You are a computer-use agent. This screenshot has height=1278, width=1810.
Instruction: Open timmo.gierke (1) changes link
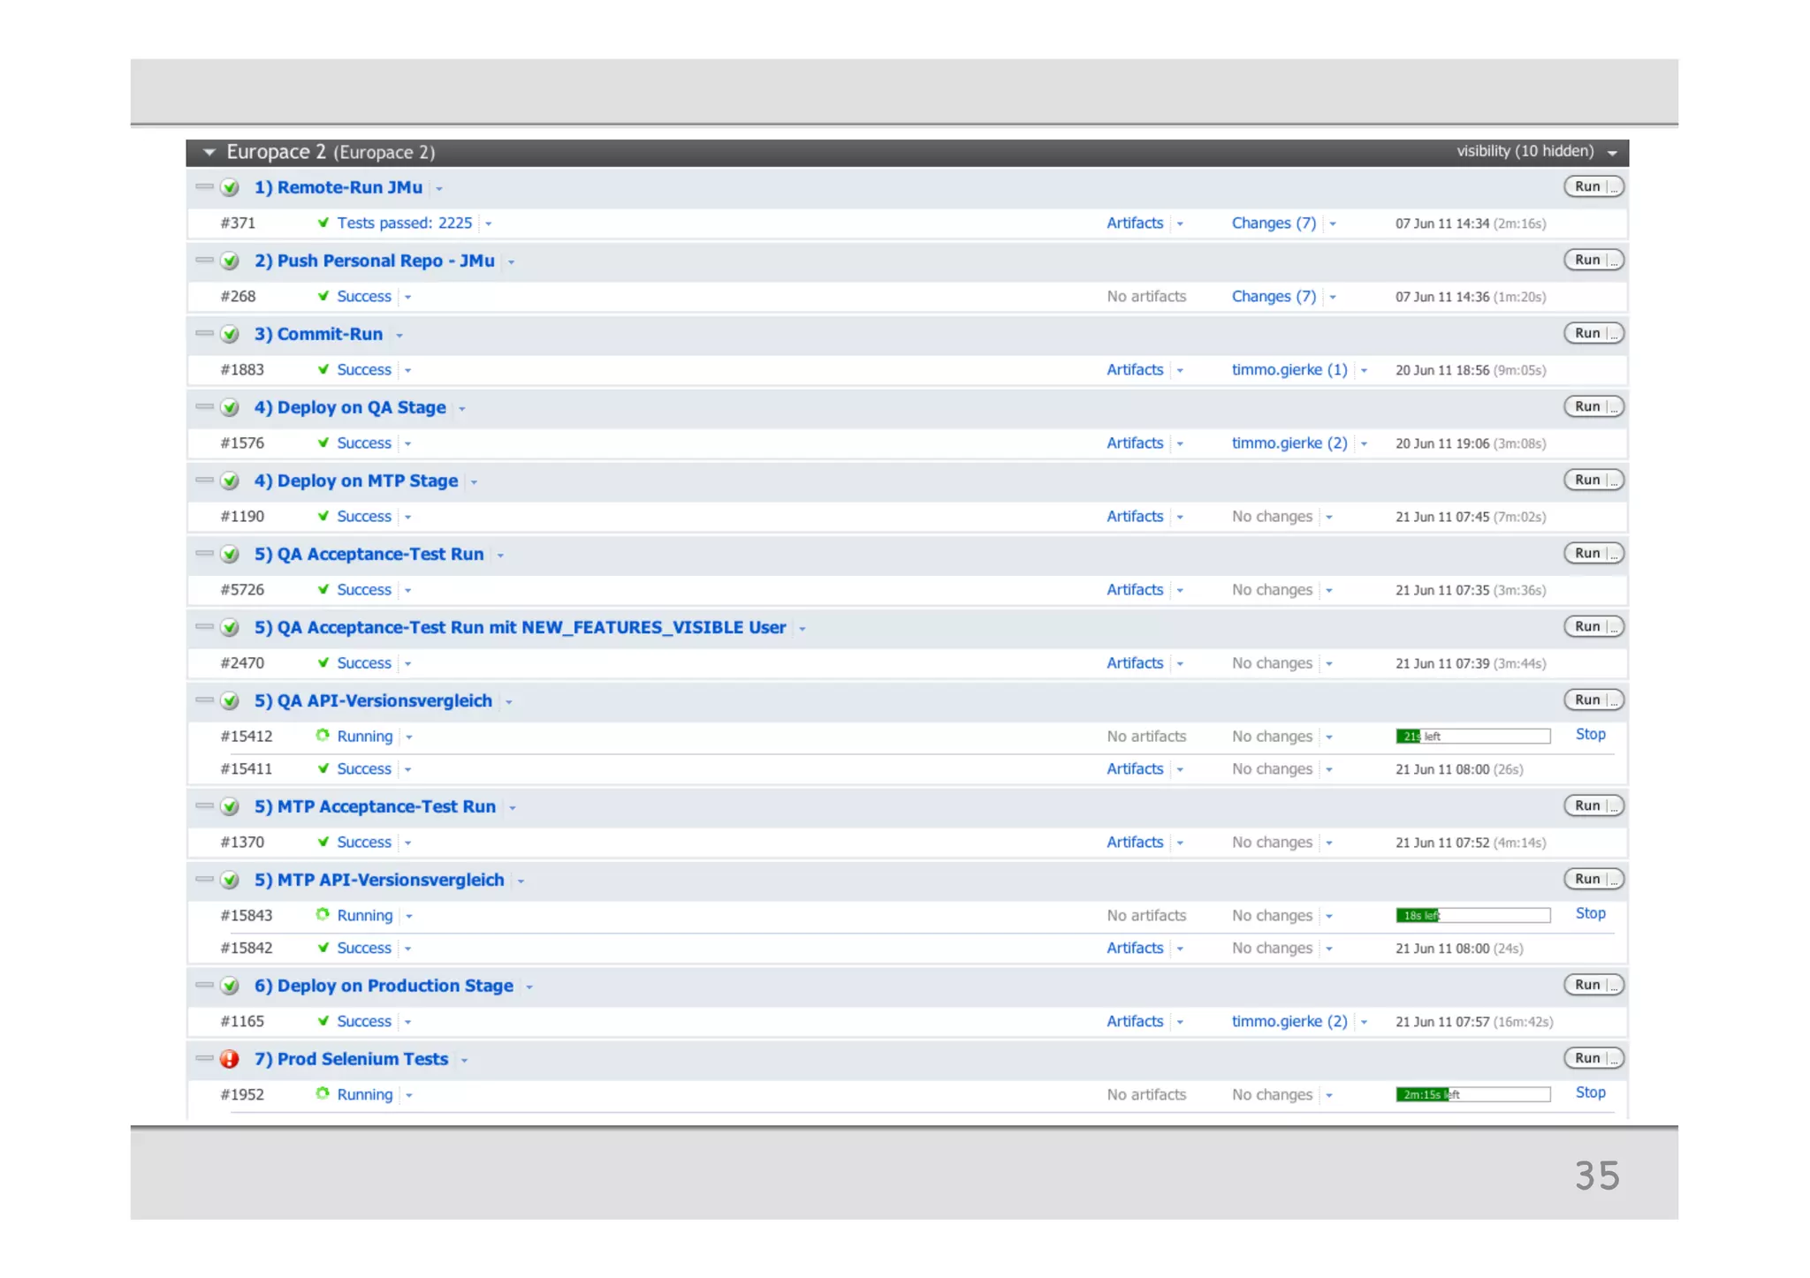coord(1289,370)
